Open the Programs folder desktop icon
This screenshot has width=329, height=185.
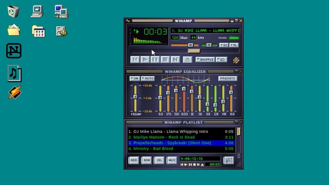(38, 31)
